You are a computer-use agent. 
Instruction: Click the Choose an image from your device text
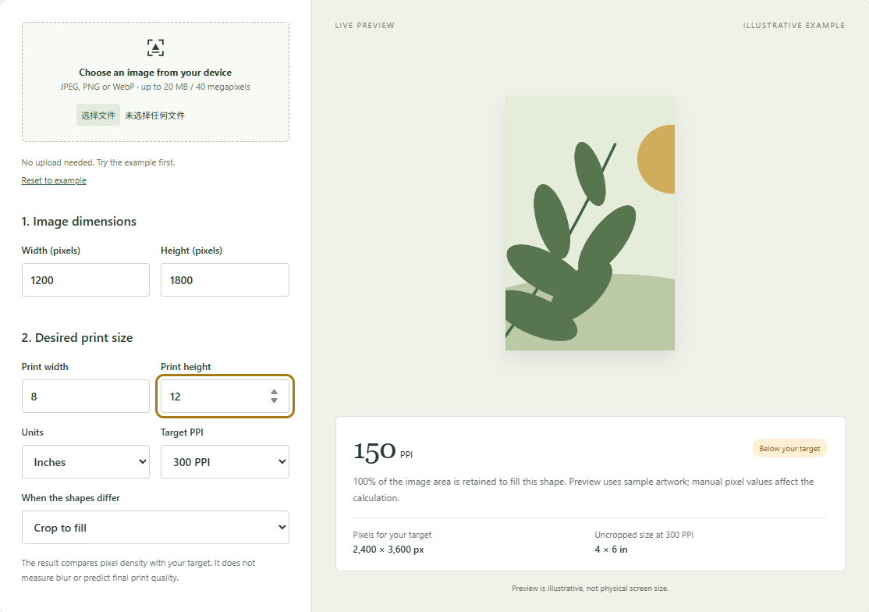point(155,73)
